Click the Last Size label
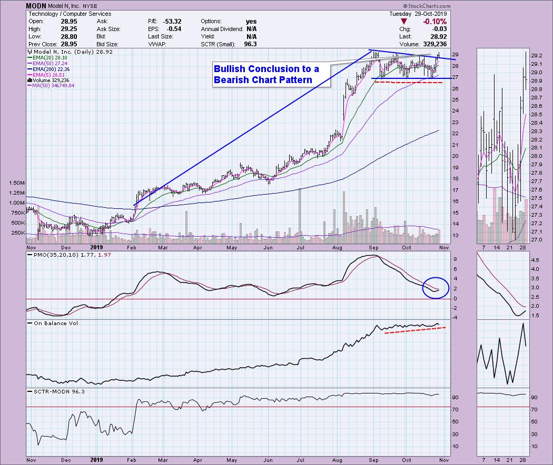 coord(161,37)
